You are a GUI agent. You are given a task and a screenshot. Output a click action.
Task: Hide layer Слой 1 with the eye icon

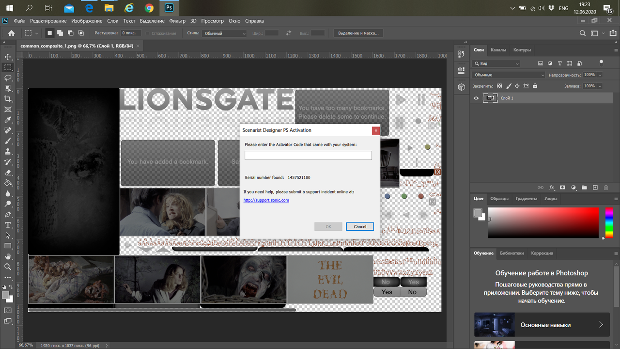pos(476,98)
